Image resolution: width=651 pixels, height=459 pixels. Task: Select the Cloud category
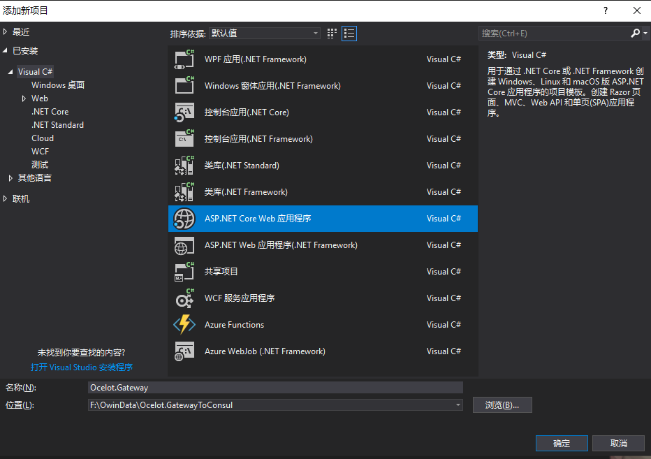[43, 138]
